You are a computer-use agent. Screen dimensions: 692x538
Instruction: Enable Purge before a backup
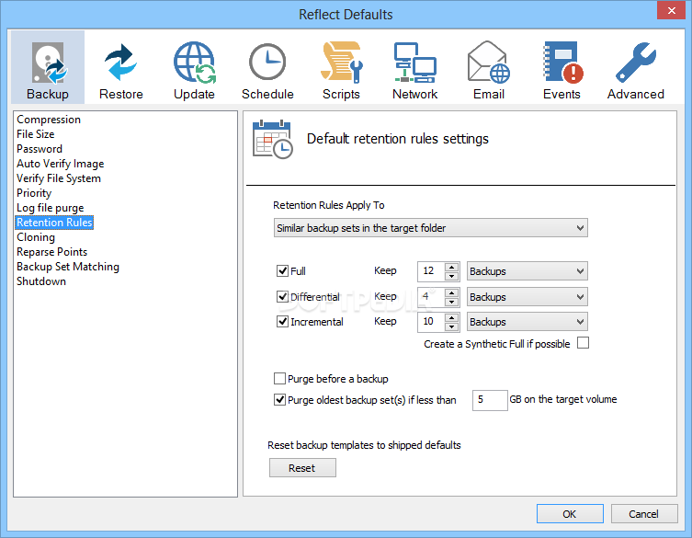[279, 379]
